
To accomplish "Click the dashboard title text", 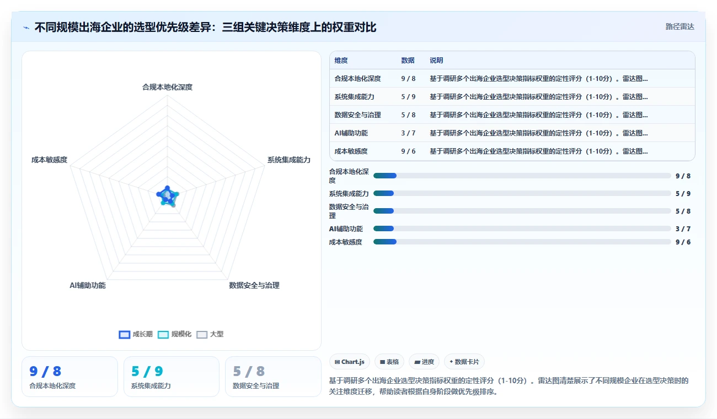I will [x=205, y=28].
